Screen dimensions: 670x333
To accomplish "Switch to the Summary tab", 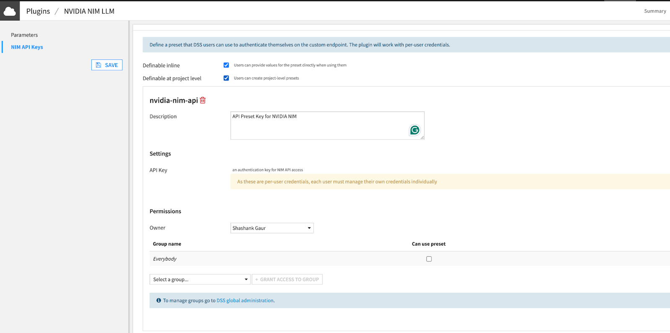I will pyautogui.click(x=655, y=11).
